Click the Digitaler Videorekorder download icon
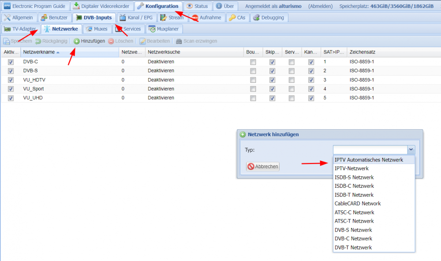This screenshot has height=261, width=441. 76,6
